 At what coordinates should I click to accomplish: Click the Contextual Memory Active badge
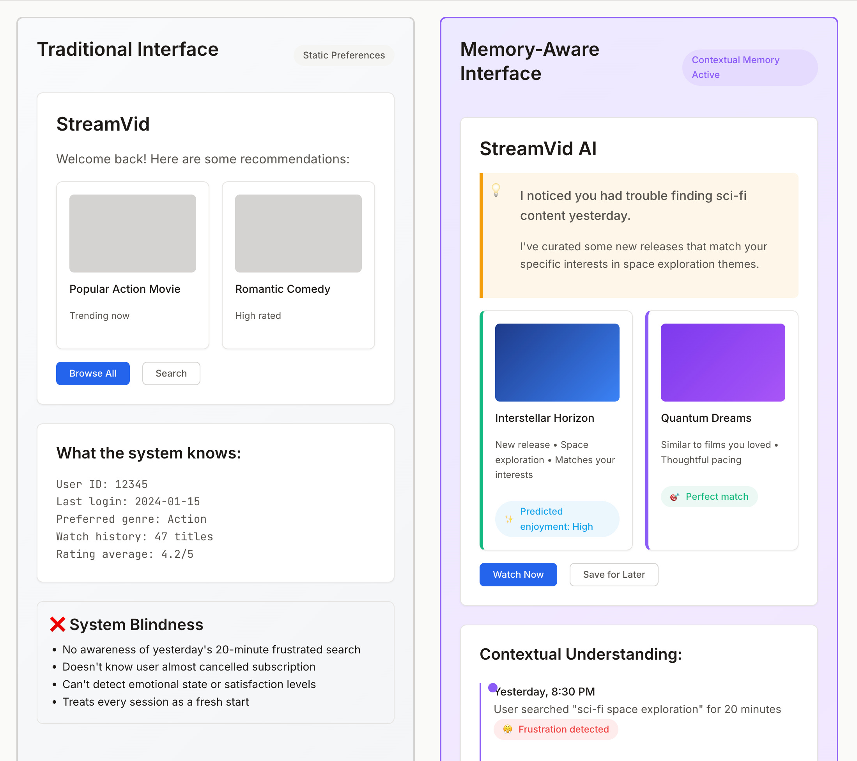tap(749, 67)
